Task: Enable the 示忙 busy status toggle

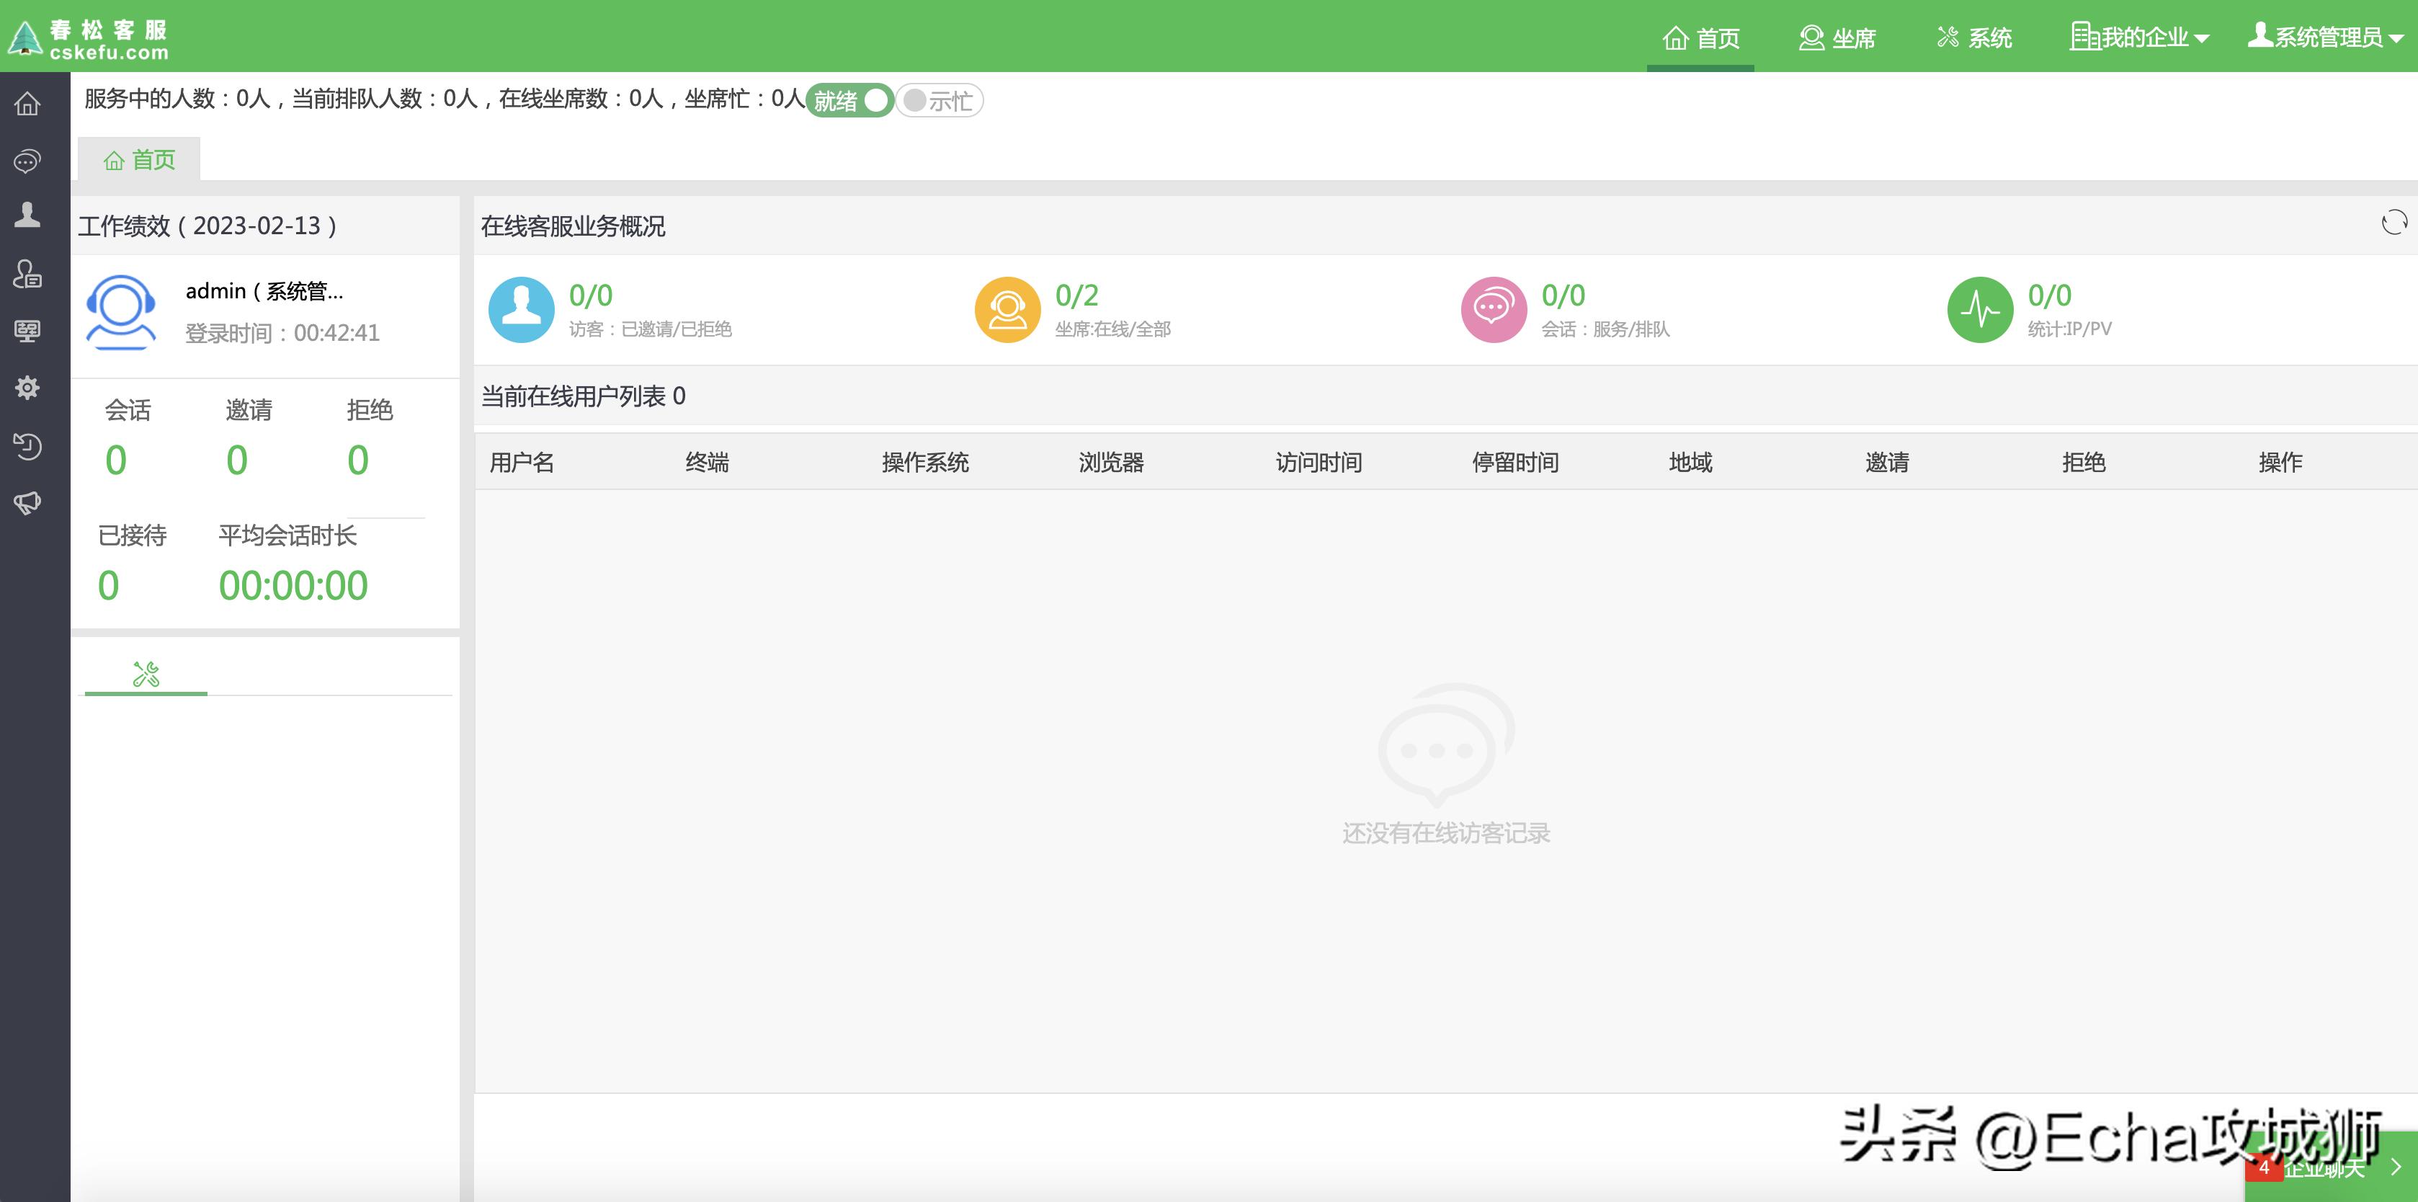Action: pyautogui.click(x=939, y=99)
